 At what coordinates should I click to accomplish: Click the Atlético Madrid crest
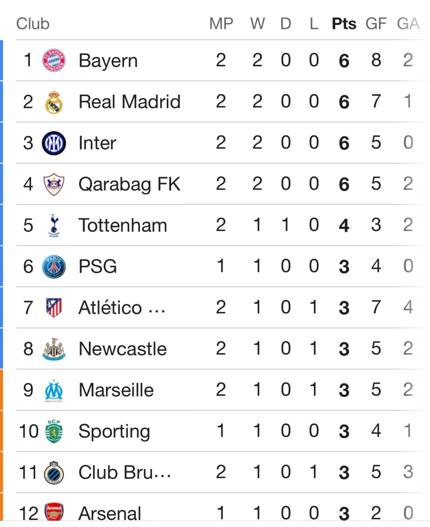click(54, 308)
